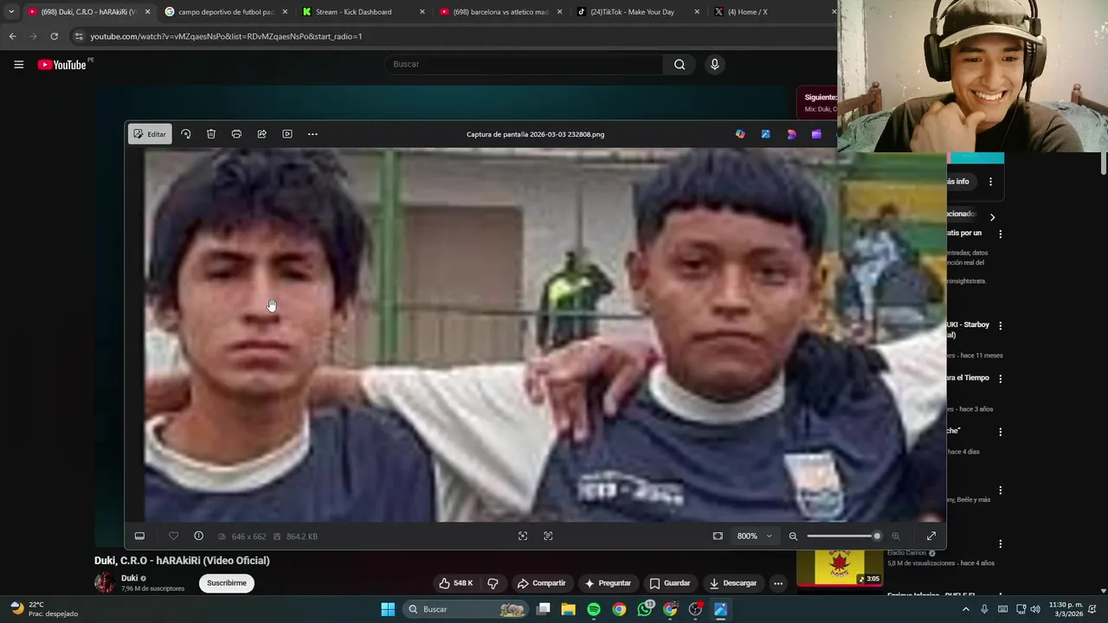
Task: Click the YouTube Buscar search field
Action: (524, 64)
